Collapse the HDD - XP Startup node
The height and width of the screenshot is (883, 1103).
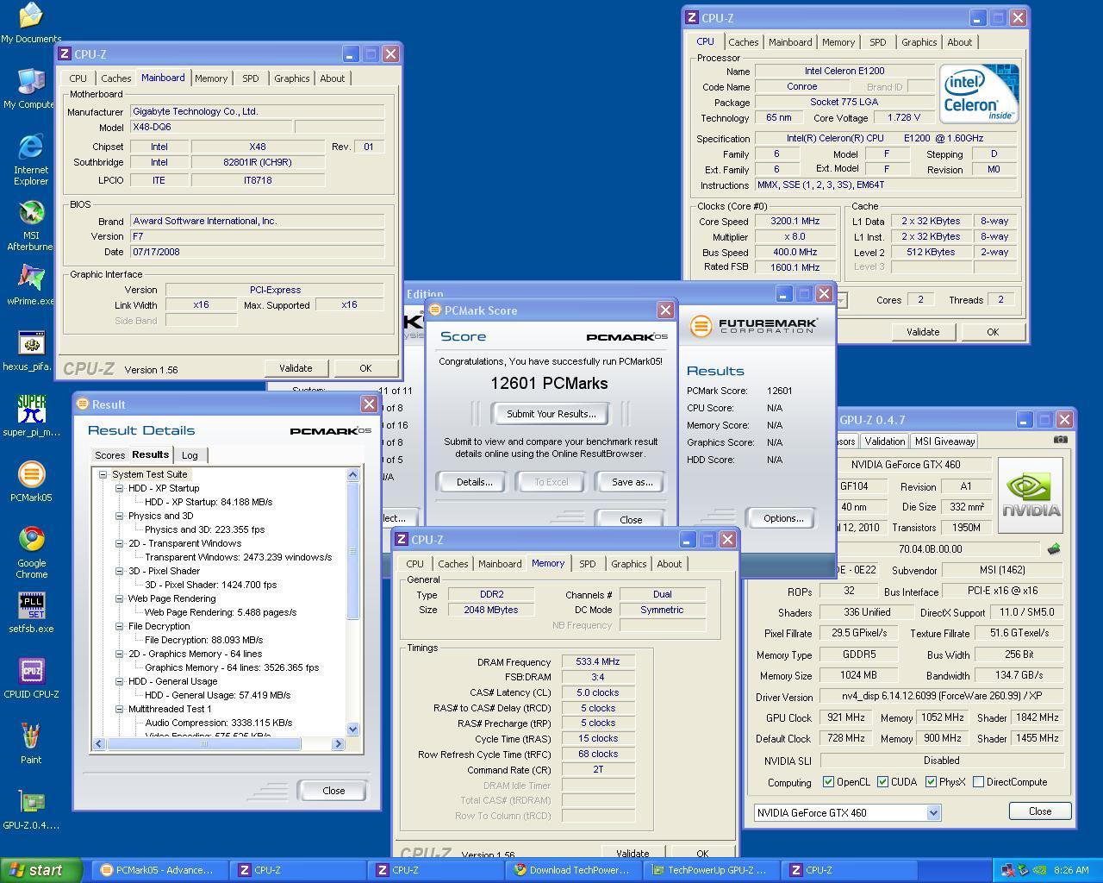tap(119, 488)
